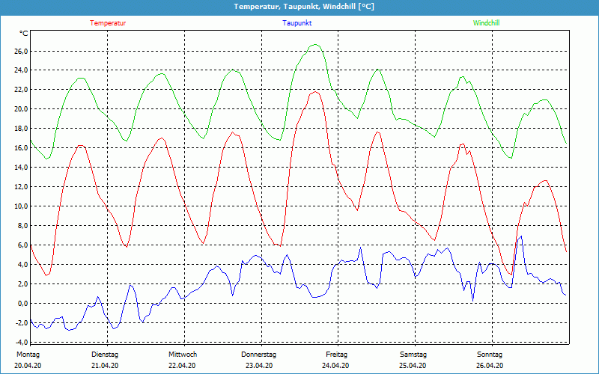Select the Sonntag day label
The height and width of the screenshot is (374, 599).
pos(490,355)
